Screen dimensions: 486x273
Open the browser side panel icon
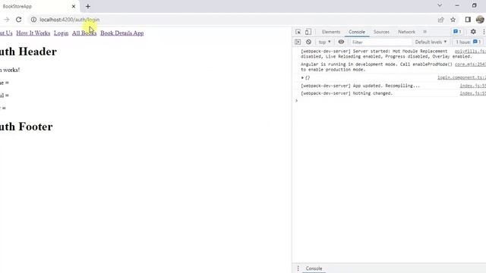(x=468, y=20)
